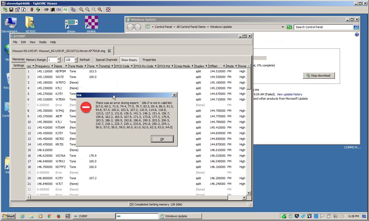Click the search magnifier icon in Windows Update
The height and width of the screenshot is (221, 369).
356,27
